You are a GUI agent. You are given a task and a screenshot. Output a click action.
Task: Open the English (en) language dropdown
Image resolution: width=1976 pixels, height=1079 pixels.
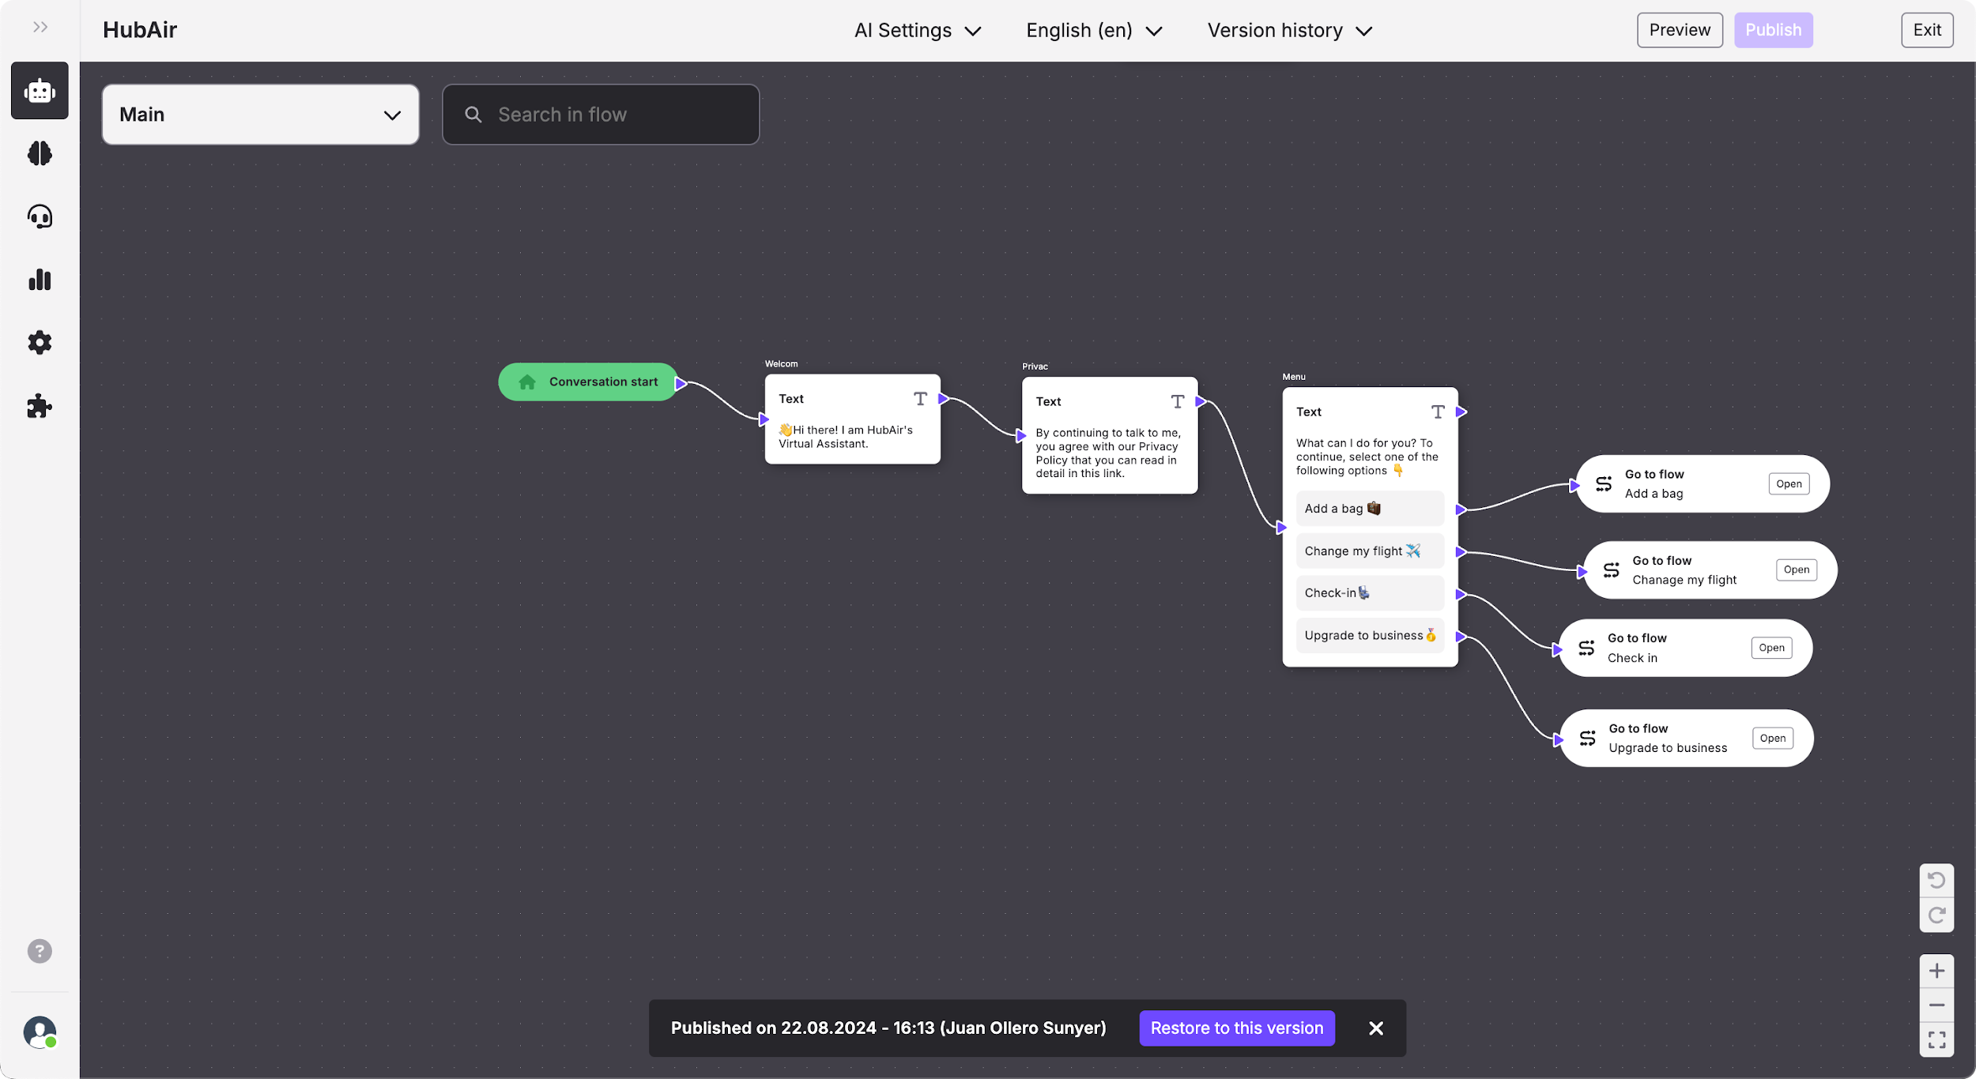pos(1093,31)
